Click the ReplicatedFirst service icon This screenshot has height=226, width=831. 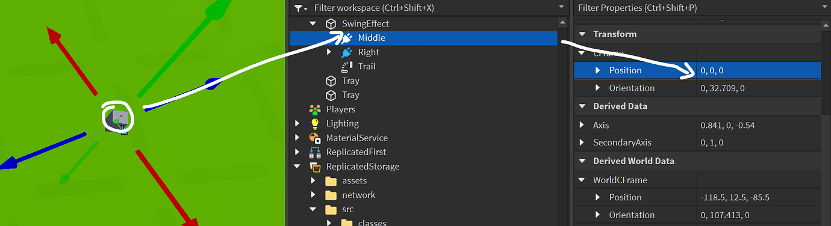click(x=314, y=152)
